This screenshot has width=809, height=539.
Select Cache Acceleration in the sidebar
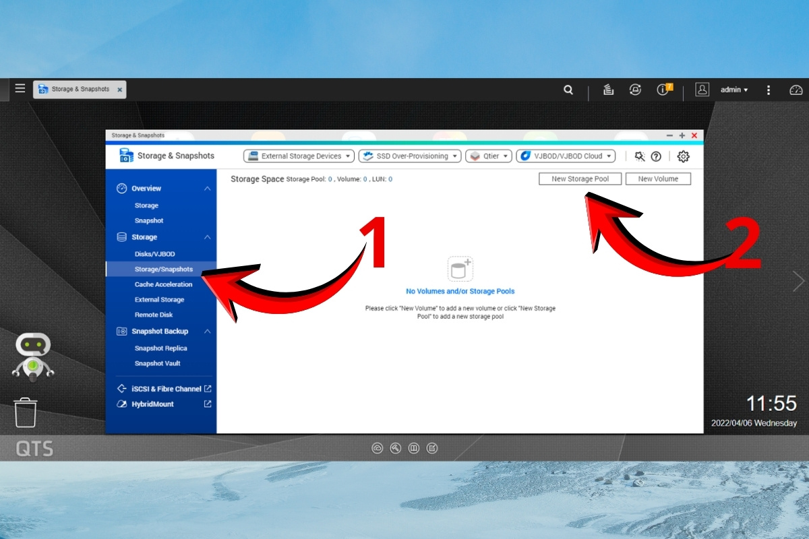tap(163, 284)
